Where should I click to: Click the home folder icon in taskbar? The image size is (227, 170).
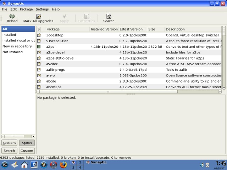24,165
